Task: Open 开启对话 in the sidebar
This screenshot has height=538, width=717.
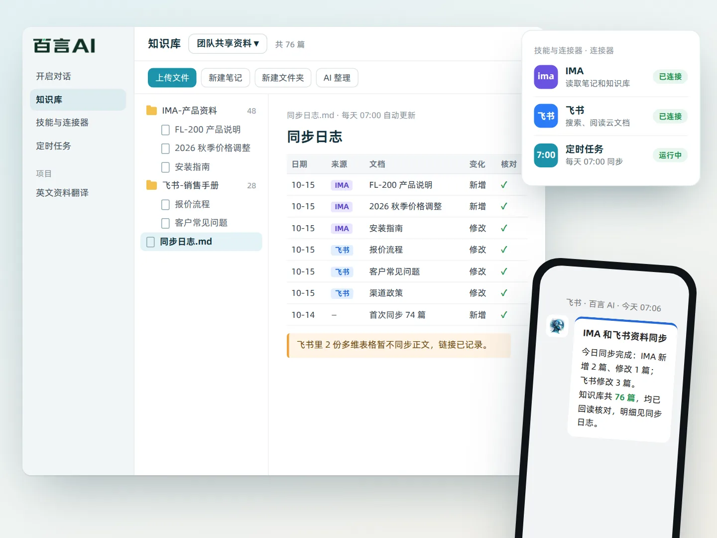Action: click(78, 76)
